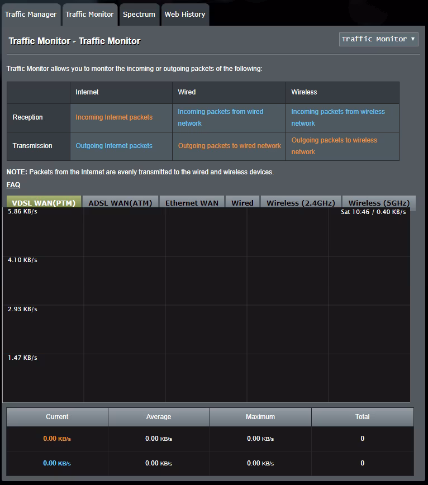View Wireless (2.4GHz) traffic graph

(x=301, y=203)
